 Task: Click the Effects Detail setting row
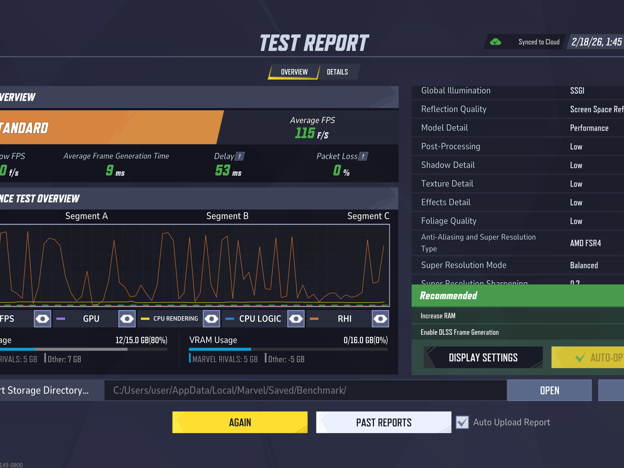(x=518, y=202)
